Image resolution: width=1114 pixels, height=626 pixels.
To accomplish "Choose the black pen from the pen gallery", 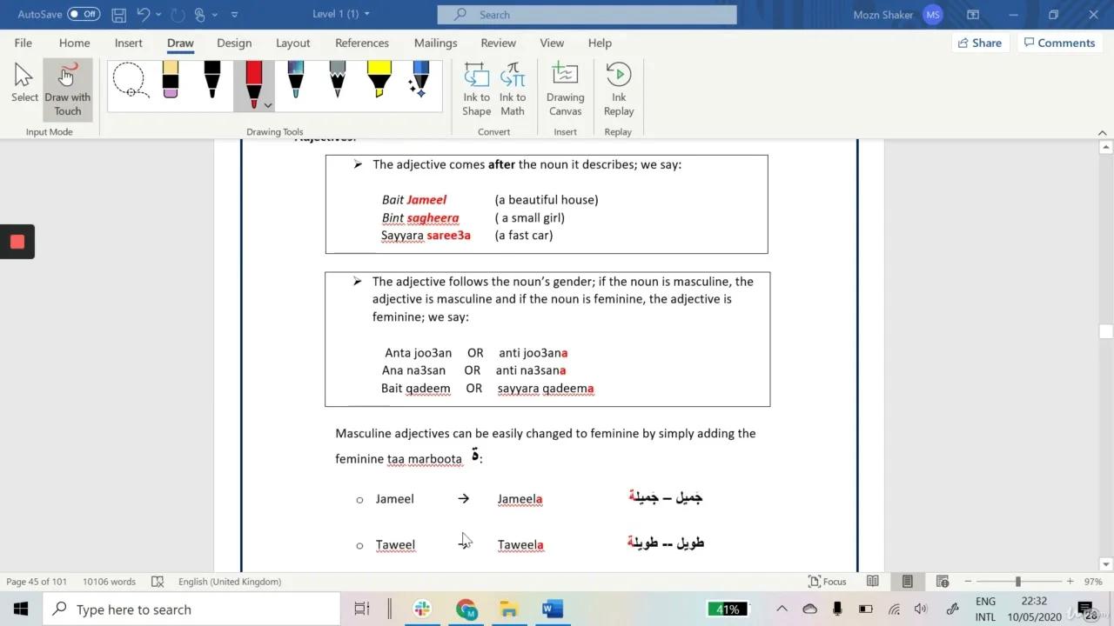I will pos(211,81).
